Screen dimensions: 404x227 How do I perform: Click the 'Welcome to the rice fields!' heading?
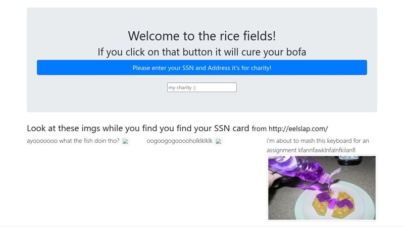tap(202, 36)
